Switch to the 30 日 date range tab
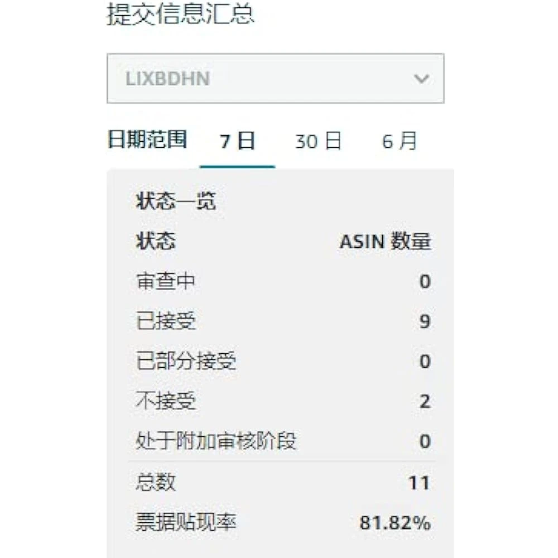This screenshot has width=558, height=558. (x=318, y=142)
